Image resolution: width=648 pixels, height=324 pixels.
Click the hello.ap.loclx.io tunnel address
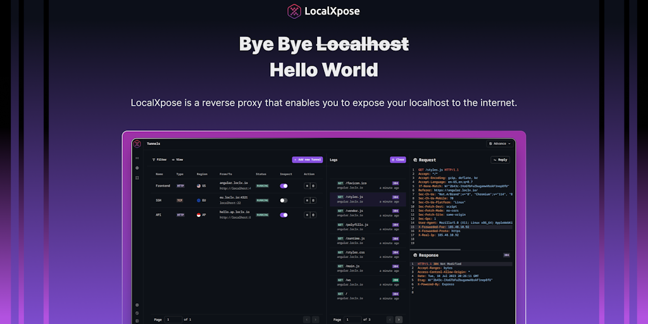pos(234,212)
